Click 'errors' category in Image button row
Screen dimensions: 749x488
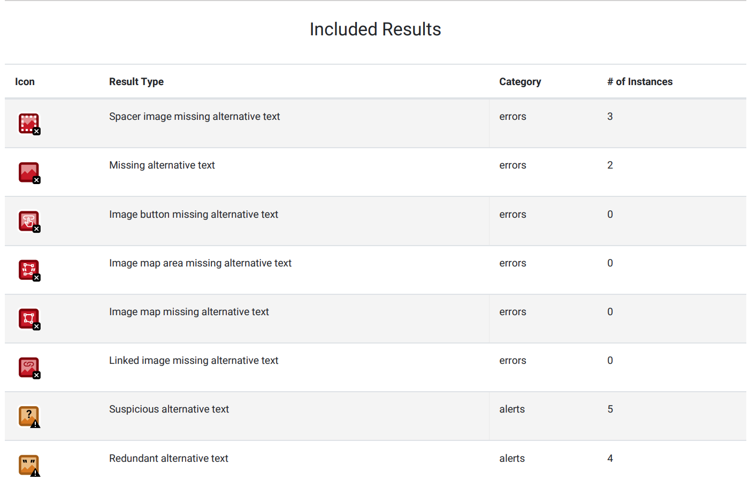(513, 215)
